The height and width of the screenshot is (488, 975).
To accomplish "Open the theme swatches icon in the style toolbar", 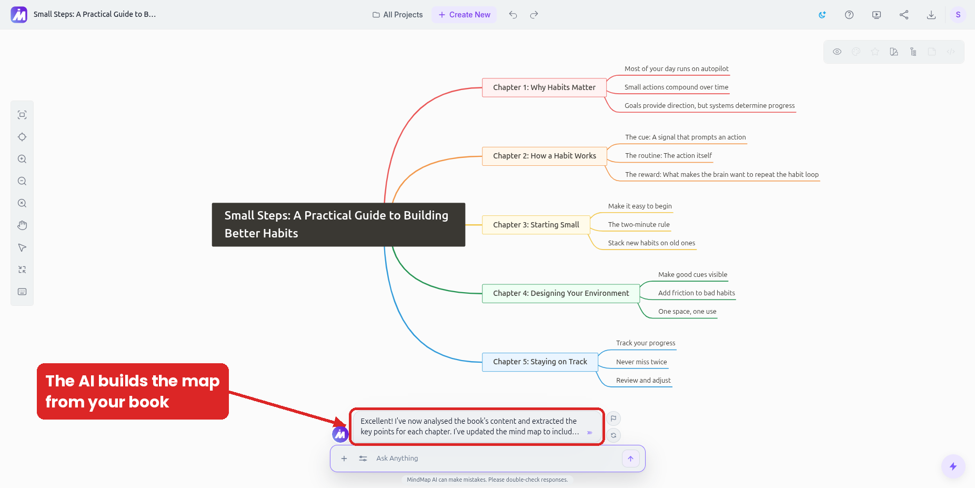I will (x=894, y=52).
